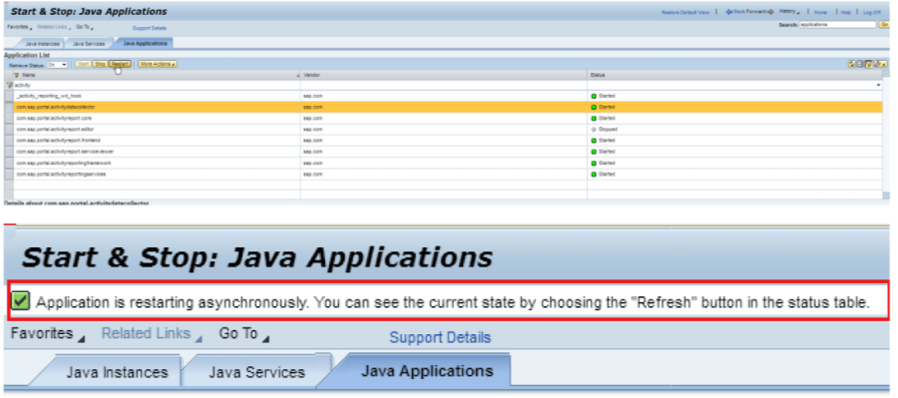Select the row selector for com.sap.portal.activityreport.editor
The width and height of the screenshot is (898, 398).
click(x=9, y=129)
